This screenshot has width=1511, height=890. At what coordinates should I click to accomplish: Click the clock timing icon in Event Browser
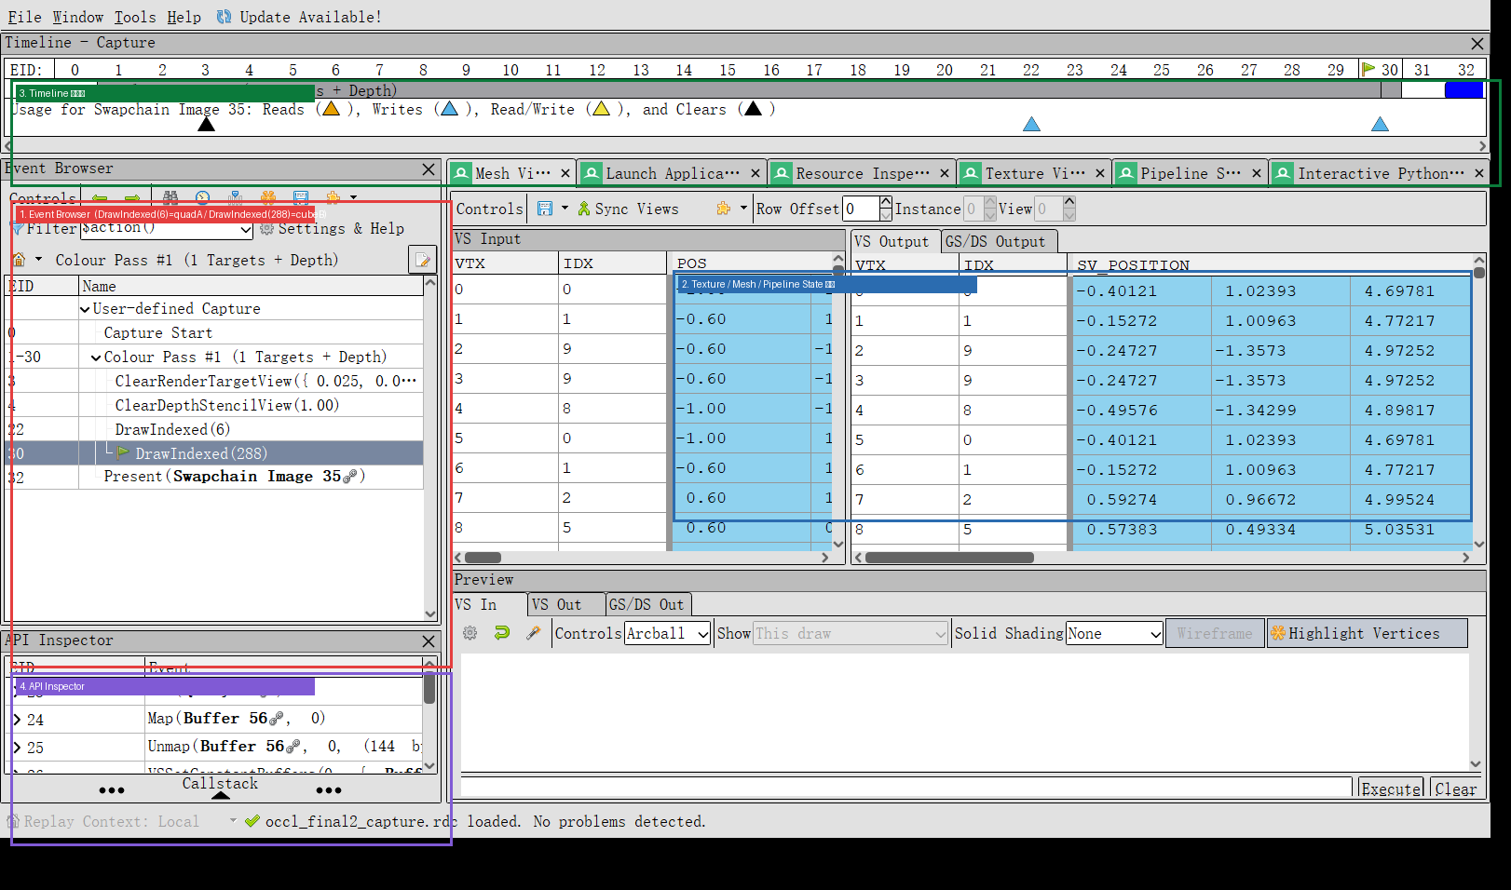coord(202,197)
